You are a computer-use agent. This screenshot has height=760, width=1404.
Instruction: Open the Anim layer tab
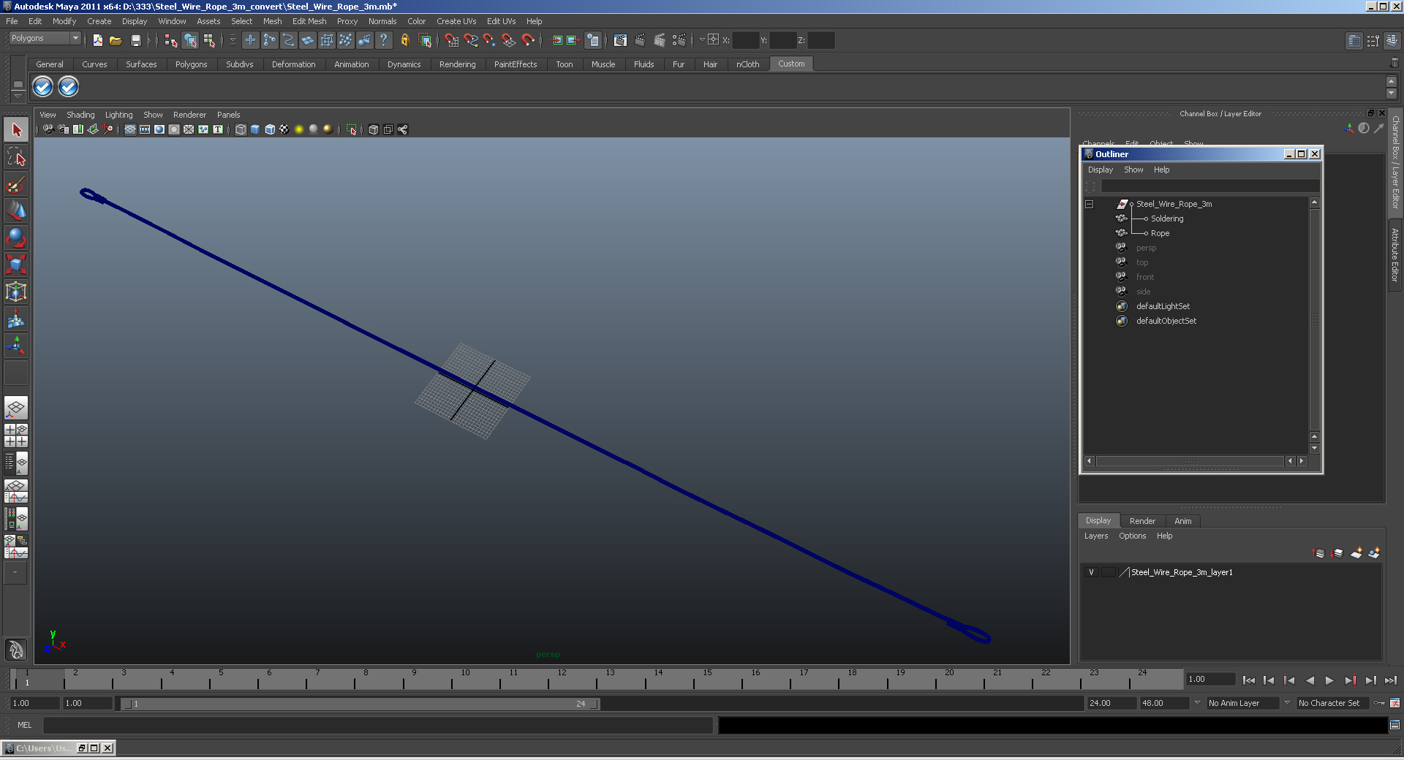click(x=1182, y=521)
